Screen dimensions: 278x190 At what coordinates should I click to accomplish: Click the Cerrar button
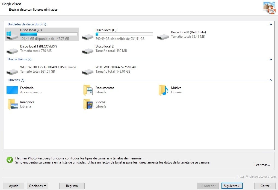[x=265, y=186]
